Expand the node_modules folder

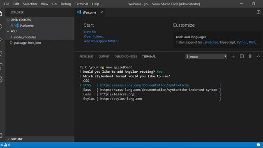[12, 37]
